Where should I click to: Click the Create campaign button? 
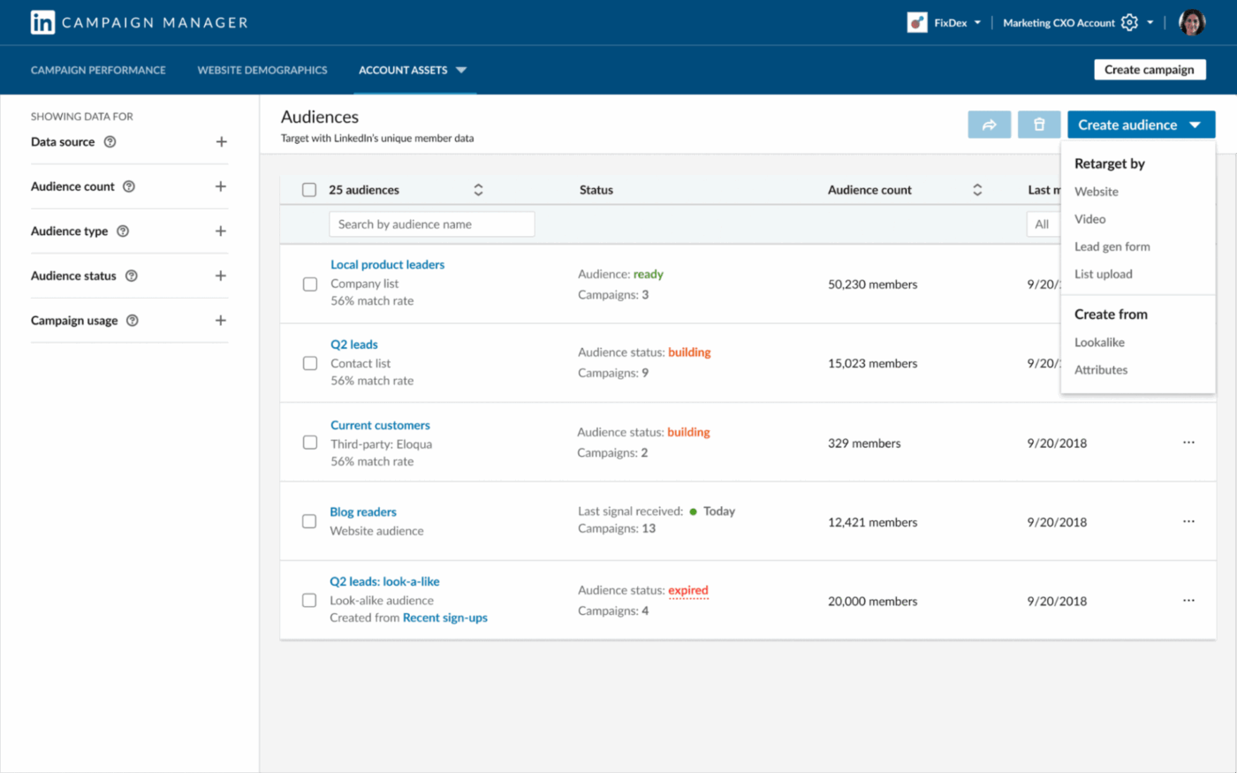1150,69
